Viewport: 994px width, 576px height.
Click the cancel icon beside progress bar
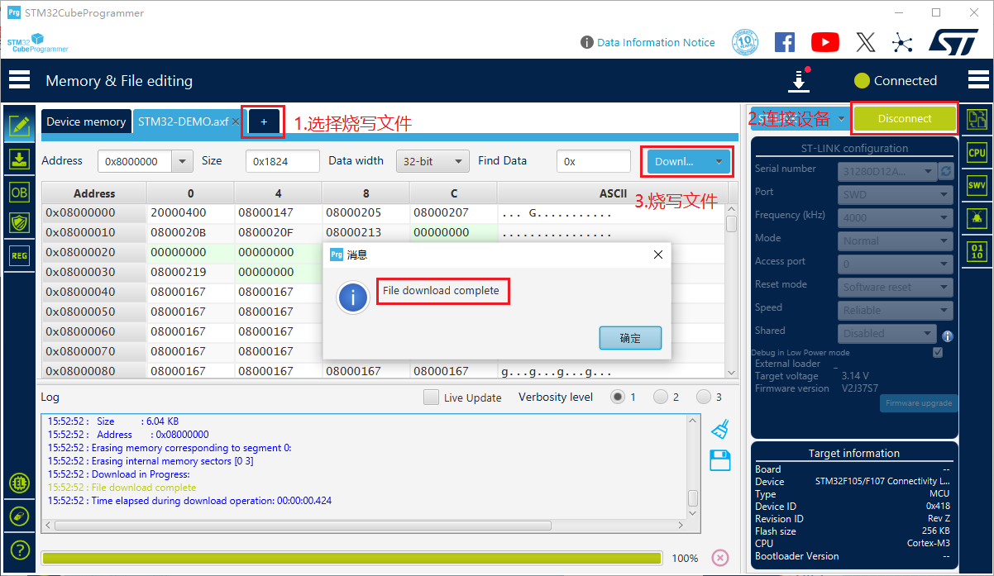720,558
